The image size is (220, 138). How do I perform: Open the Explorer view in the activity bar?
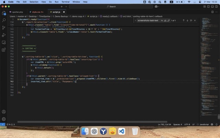[x=4, y=13]
